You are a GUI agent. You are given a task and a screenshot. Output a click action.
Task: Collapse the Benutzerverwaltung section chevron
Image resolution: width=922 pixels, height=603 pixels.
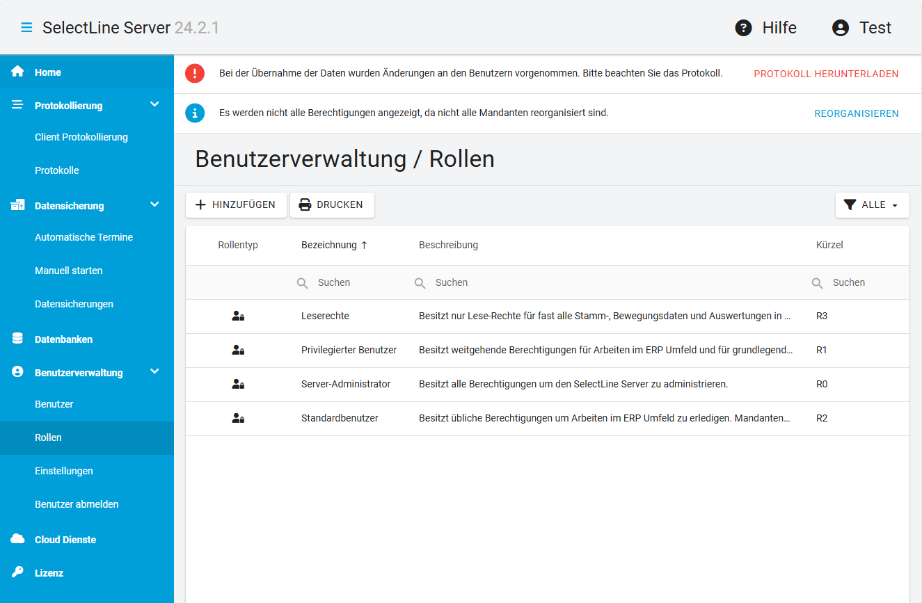(154, 371)
